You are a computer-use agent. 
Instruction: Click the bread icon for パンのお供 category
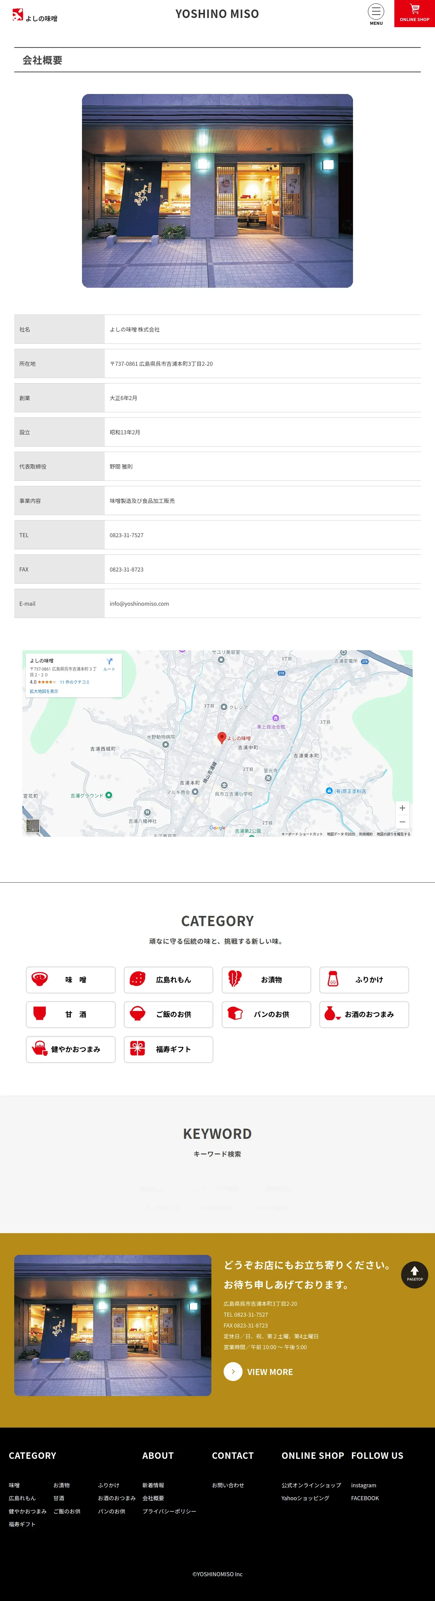[235, 1014]
